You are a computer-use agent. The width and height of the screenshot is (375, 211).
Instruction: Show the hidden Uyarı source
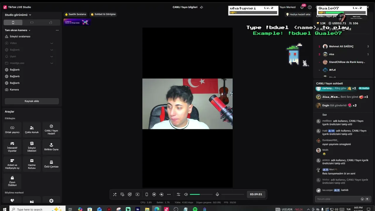[x=52, y=56]
